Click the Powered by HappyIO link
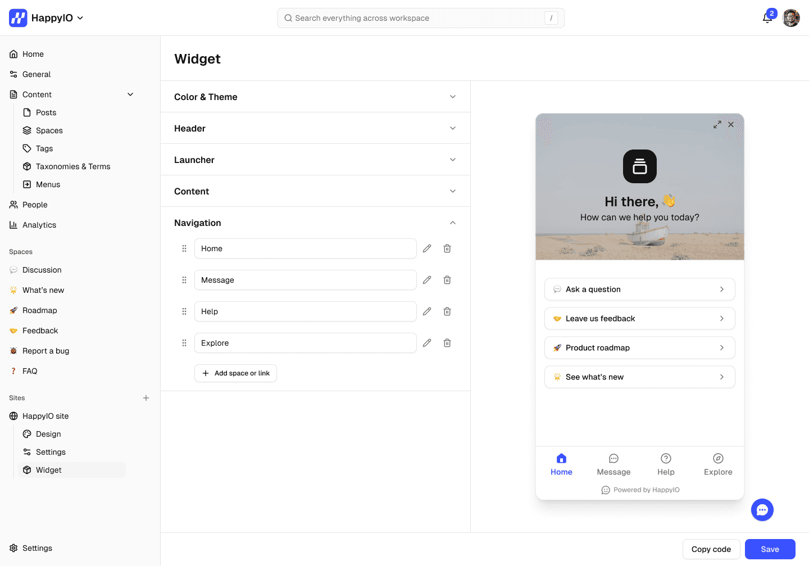 (x=640, y=490)
